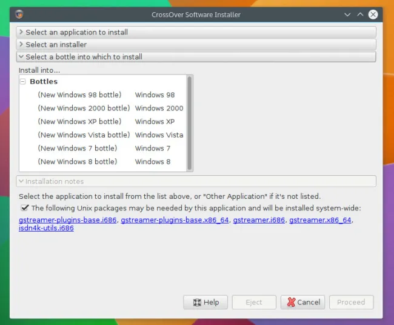
Task: Select the New Windows 98 bottle row
Action: [103, 95]
